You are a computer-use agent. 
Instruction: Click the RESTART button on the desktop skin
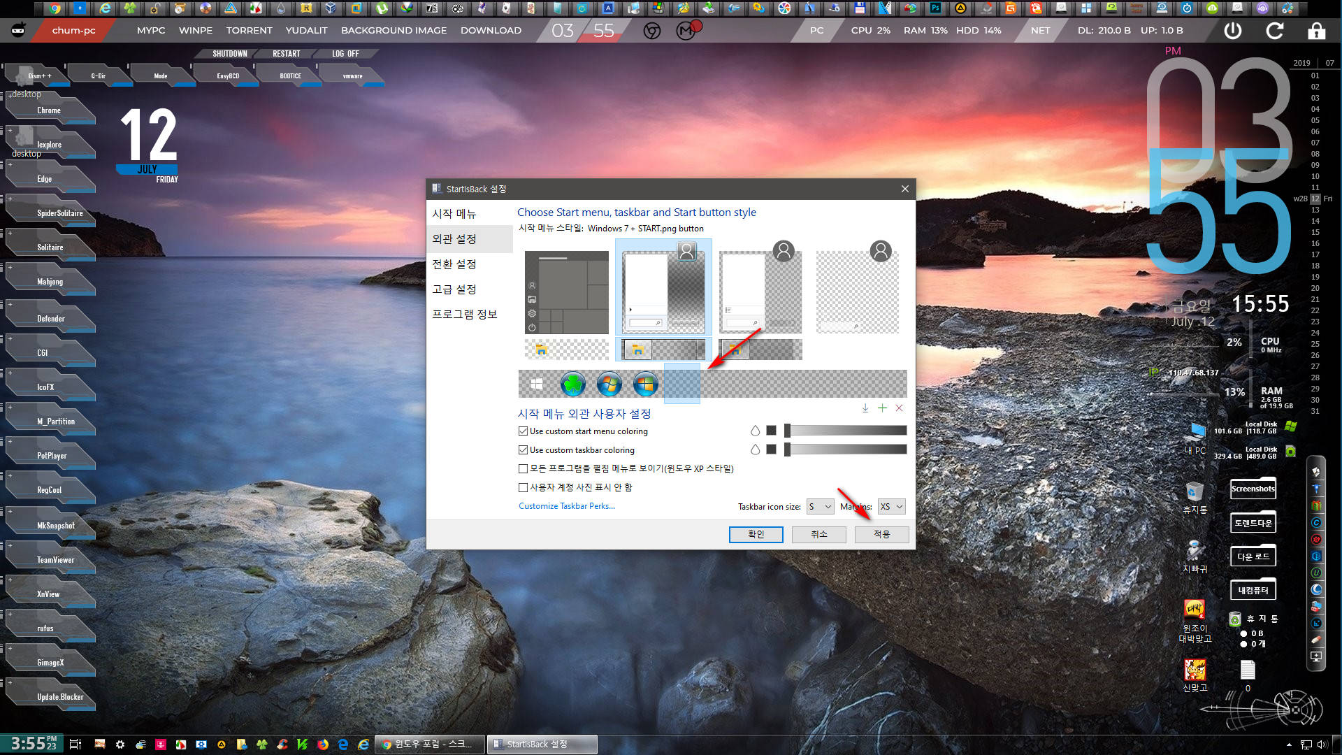pos(287,54)
